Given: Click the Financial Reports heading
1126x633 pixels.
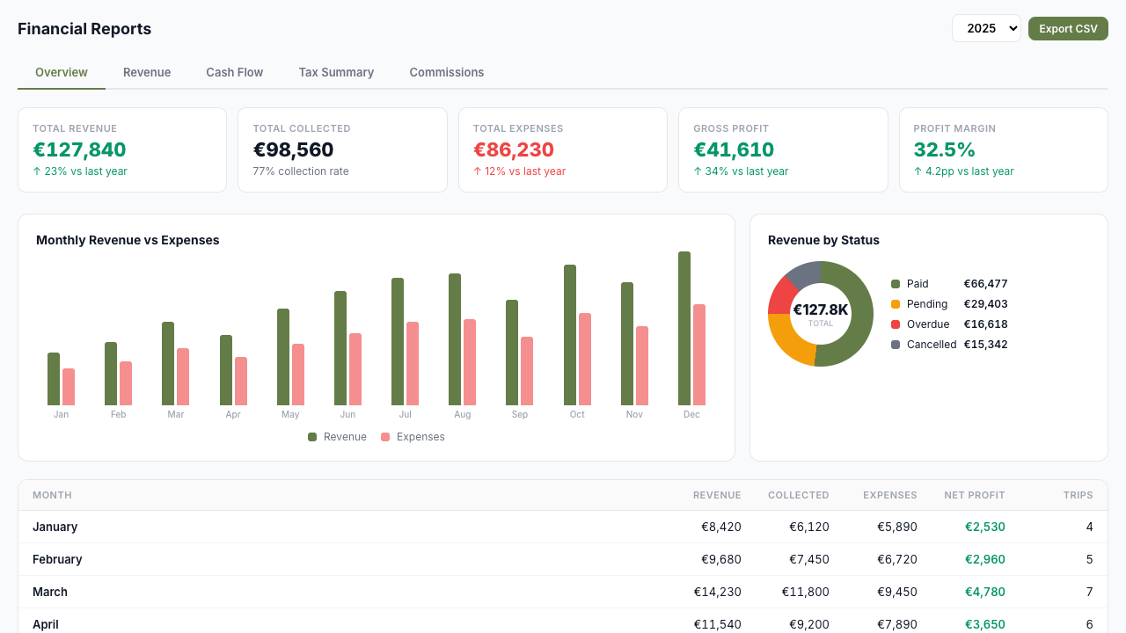Looking at the screenshot, I should (84, 29).
